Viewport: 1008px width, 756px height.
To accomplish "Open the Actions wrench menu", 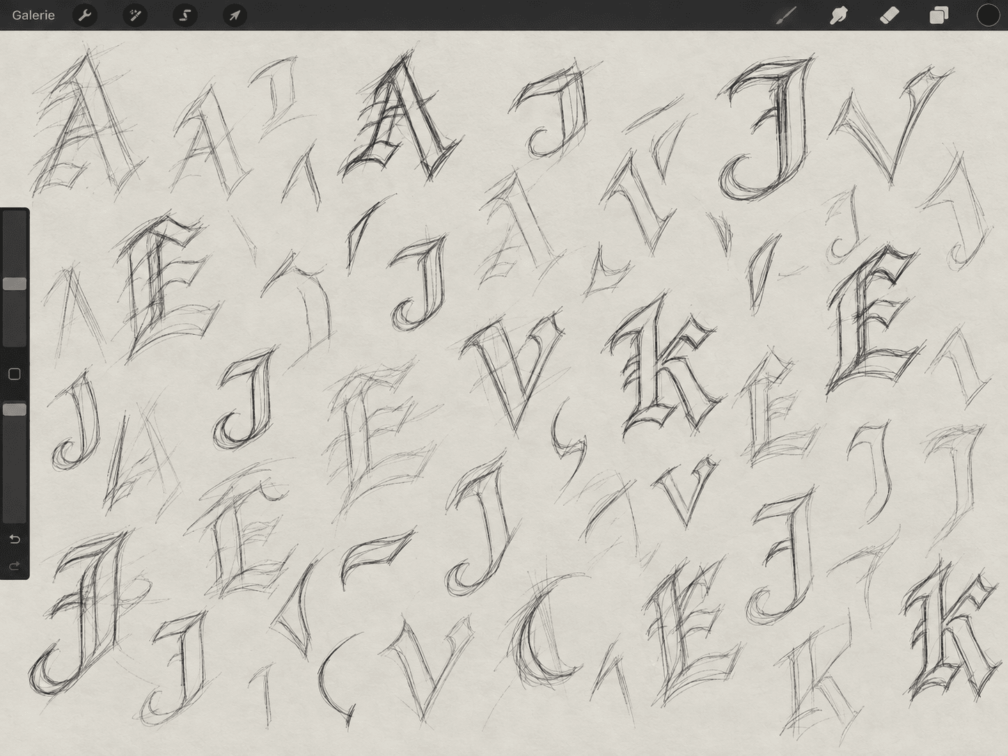I will point(85,15).
